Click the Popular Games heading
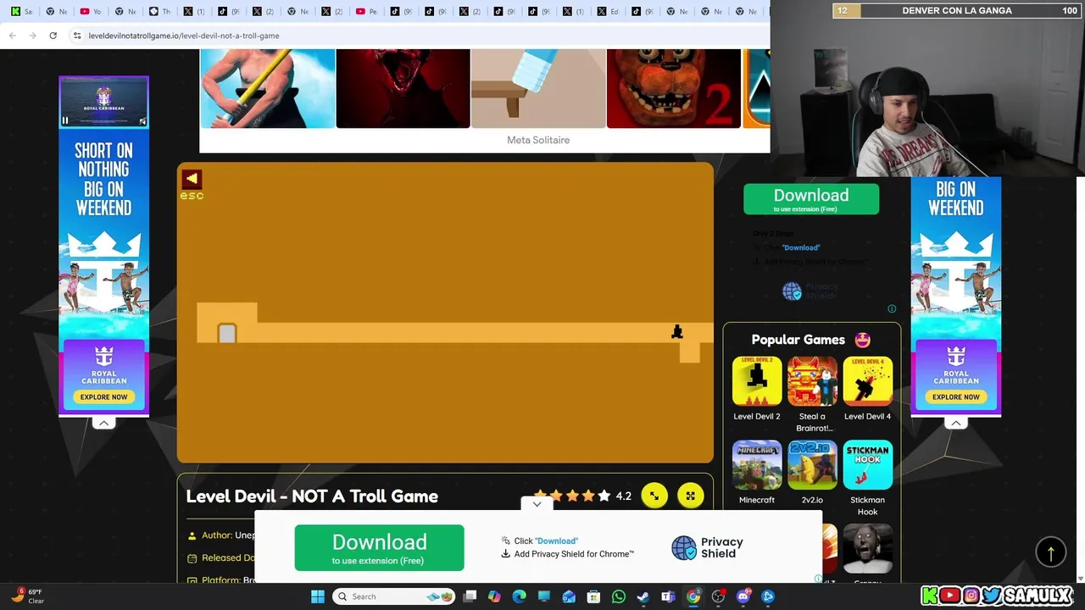This screenshot has height=610, width=1085. coord(798,340)
